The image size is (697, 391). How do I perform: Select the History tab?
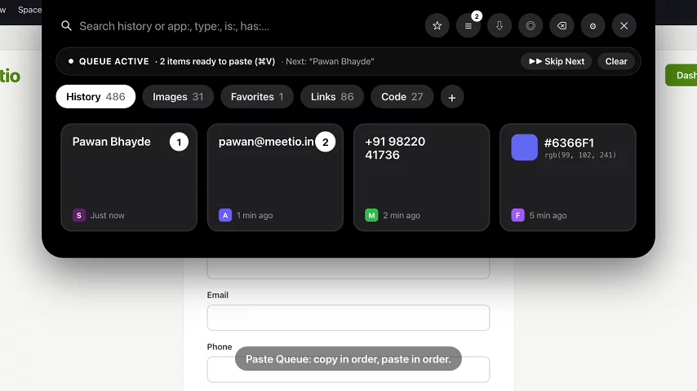click(x=95, y=96)
